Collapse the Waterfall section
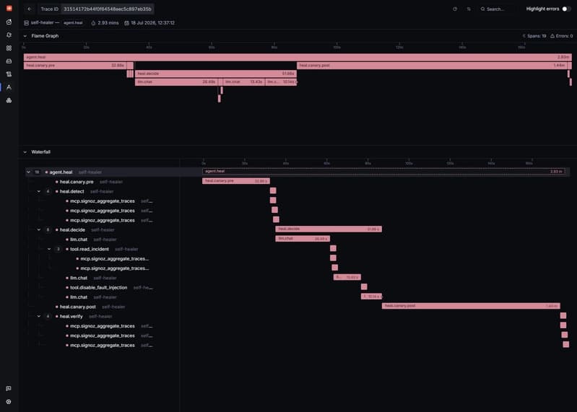 pyautogui.click(x=25, y=152)
